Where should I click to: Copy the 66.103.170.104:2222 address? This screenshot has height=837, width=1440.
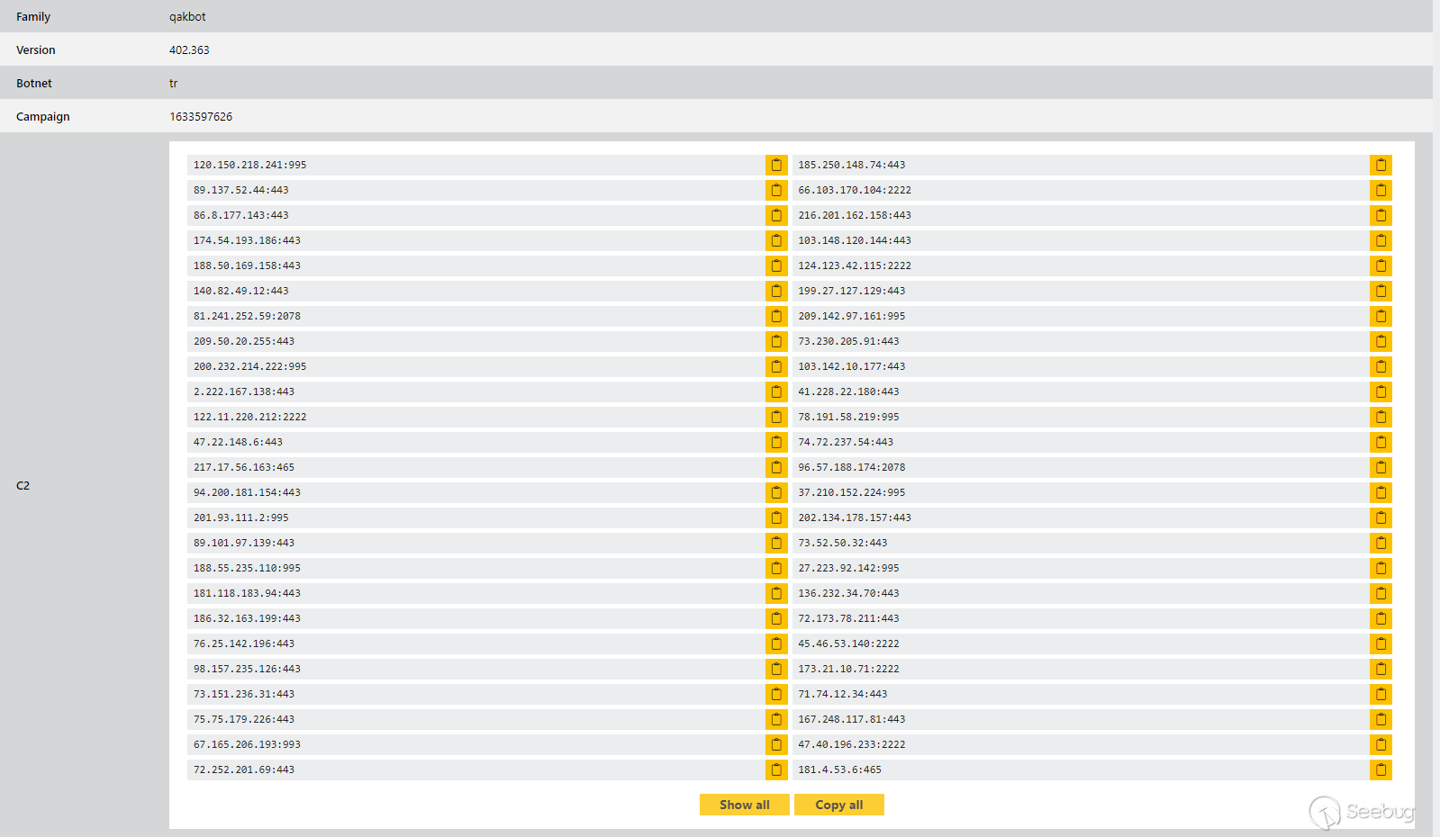[x=1381, y=190]
